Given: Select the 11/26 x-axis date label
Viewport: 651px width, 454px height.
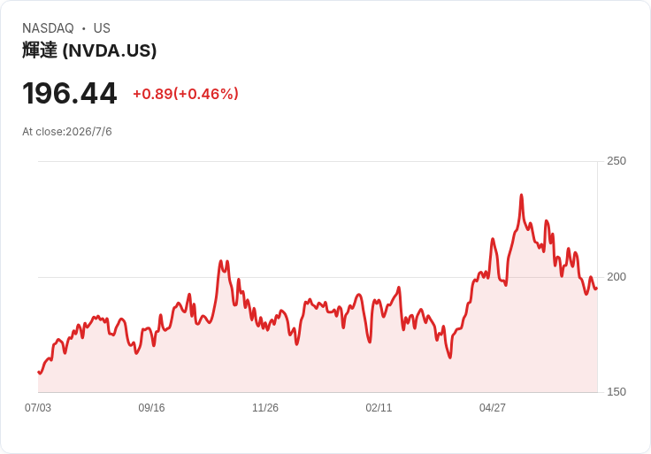Looking at the screenshot, I should pos(264,407).
